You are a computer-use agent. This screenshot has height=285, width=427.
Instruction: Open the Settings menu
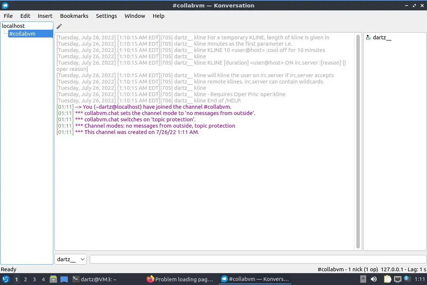pos(106,16)
